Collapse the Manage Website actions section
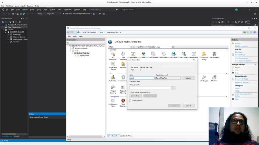 point(255,64)
